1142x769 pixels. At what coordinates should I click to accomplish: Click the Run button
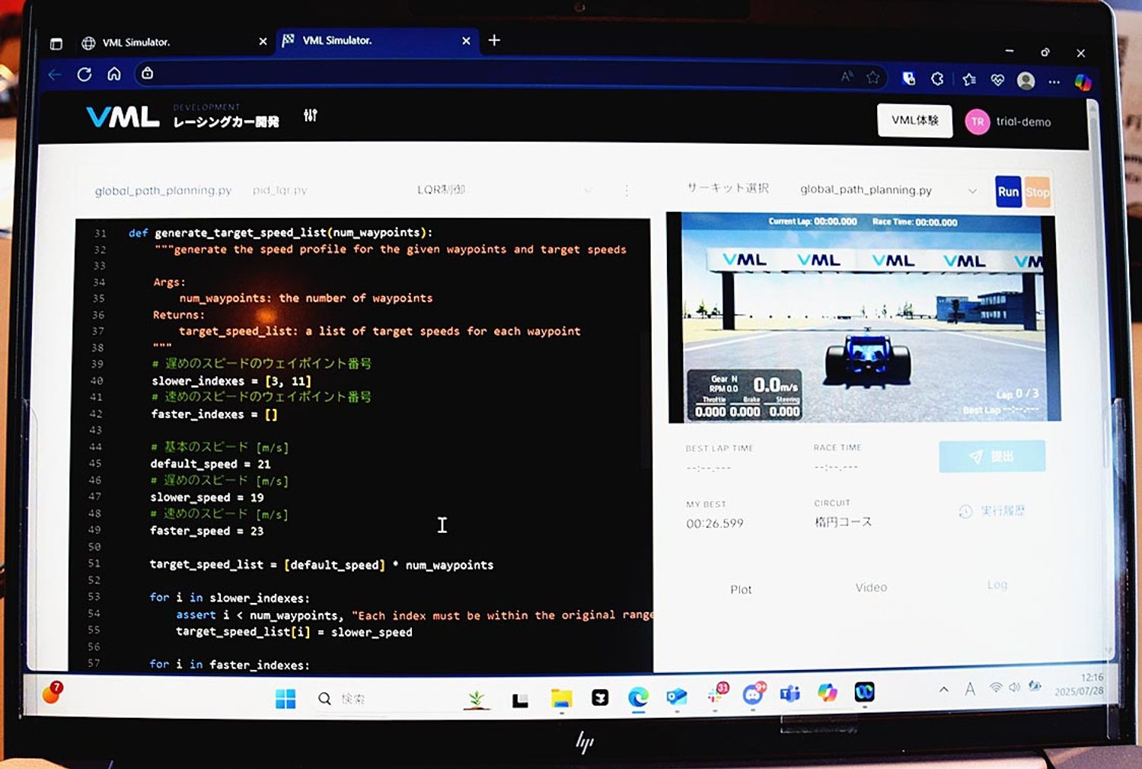coord(1008,192)
